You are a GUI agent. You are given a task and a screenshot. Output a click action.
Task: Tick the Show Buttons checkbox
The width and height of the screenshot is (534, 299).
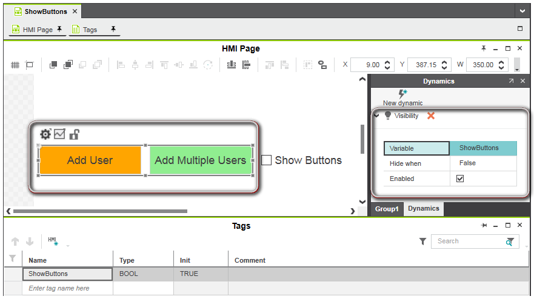[266, 160]
